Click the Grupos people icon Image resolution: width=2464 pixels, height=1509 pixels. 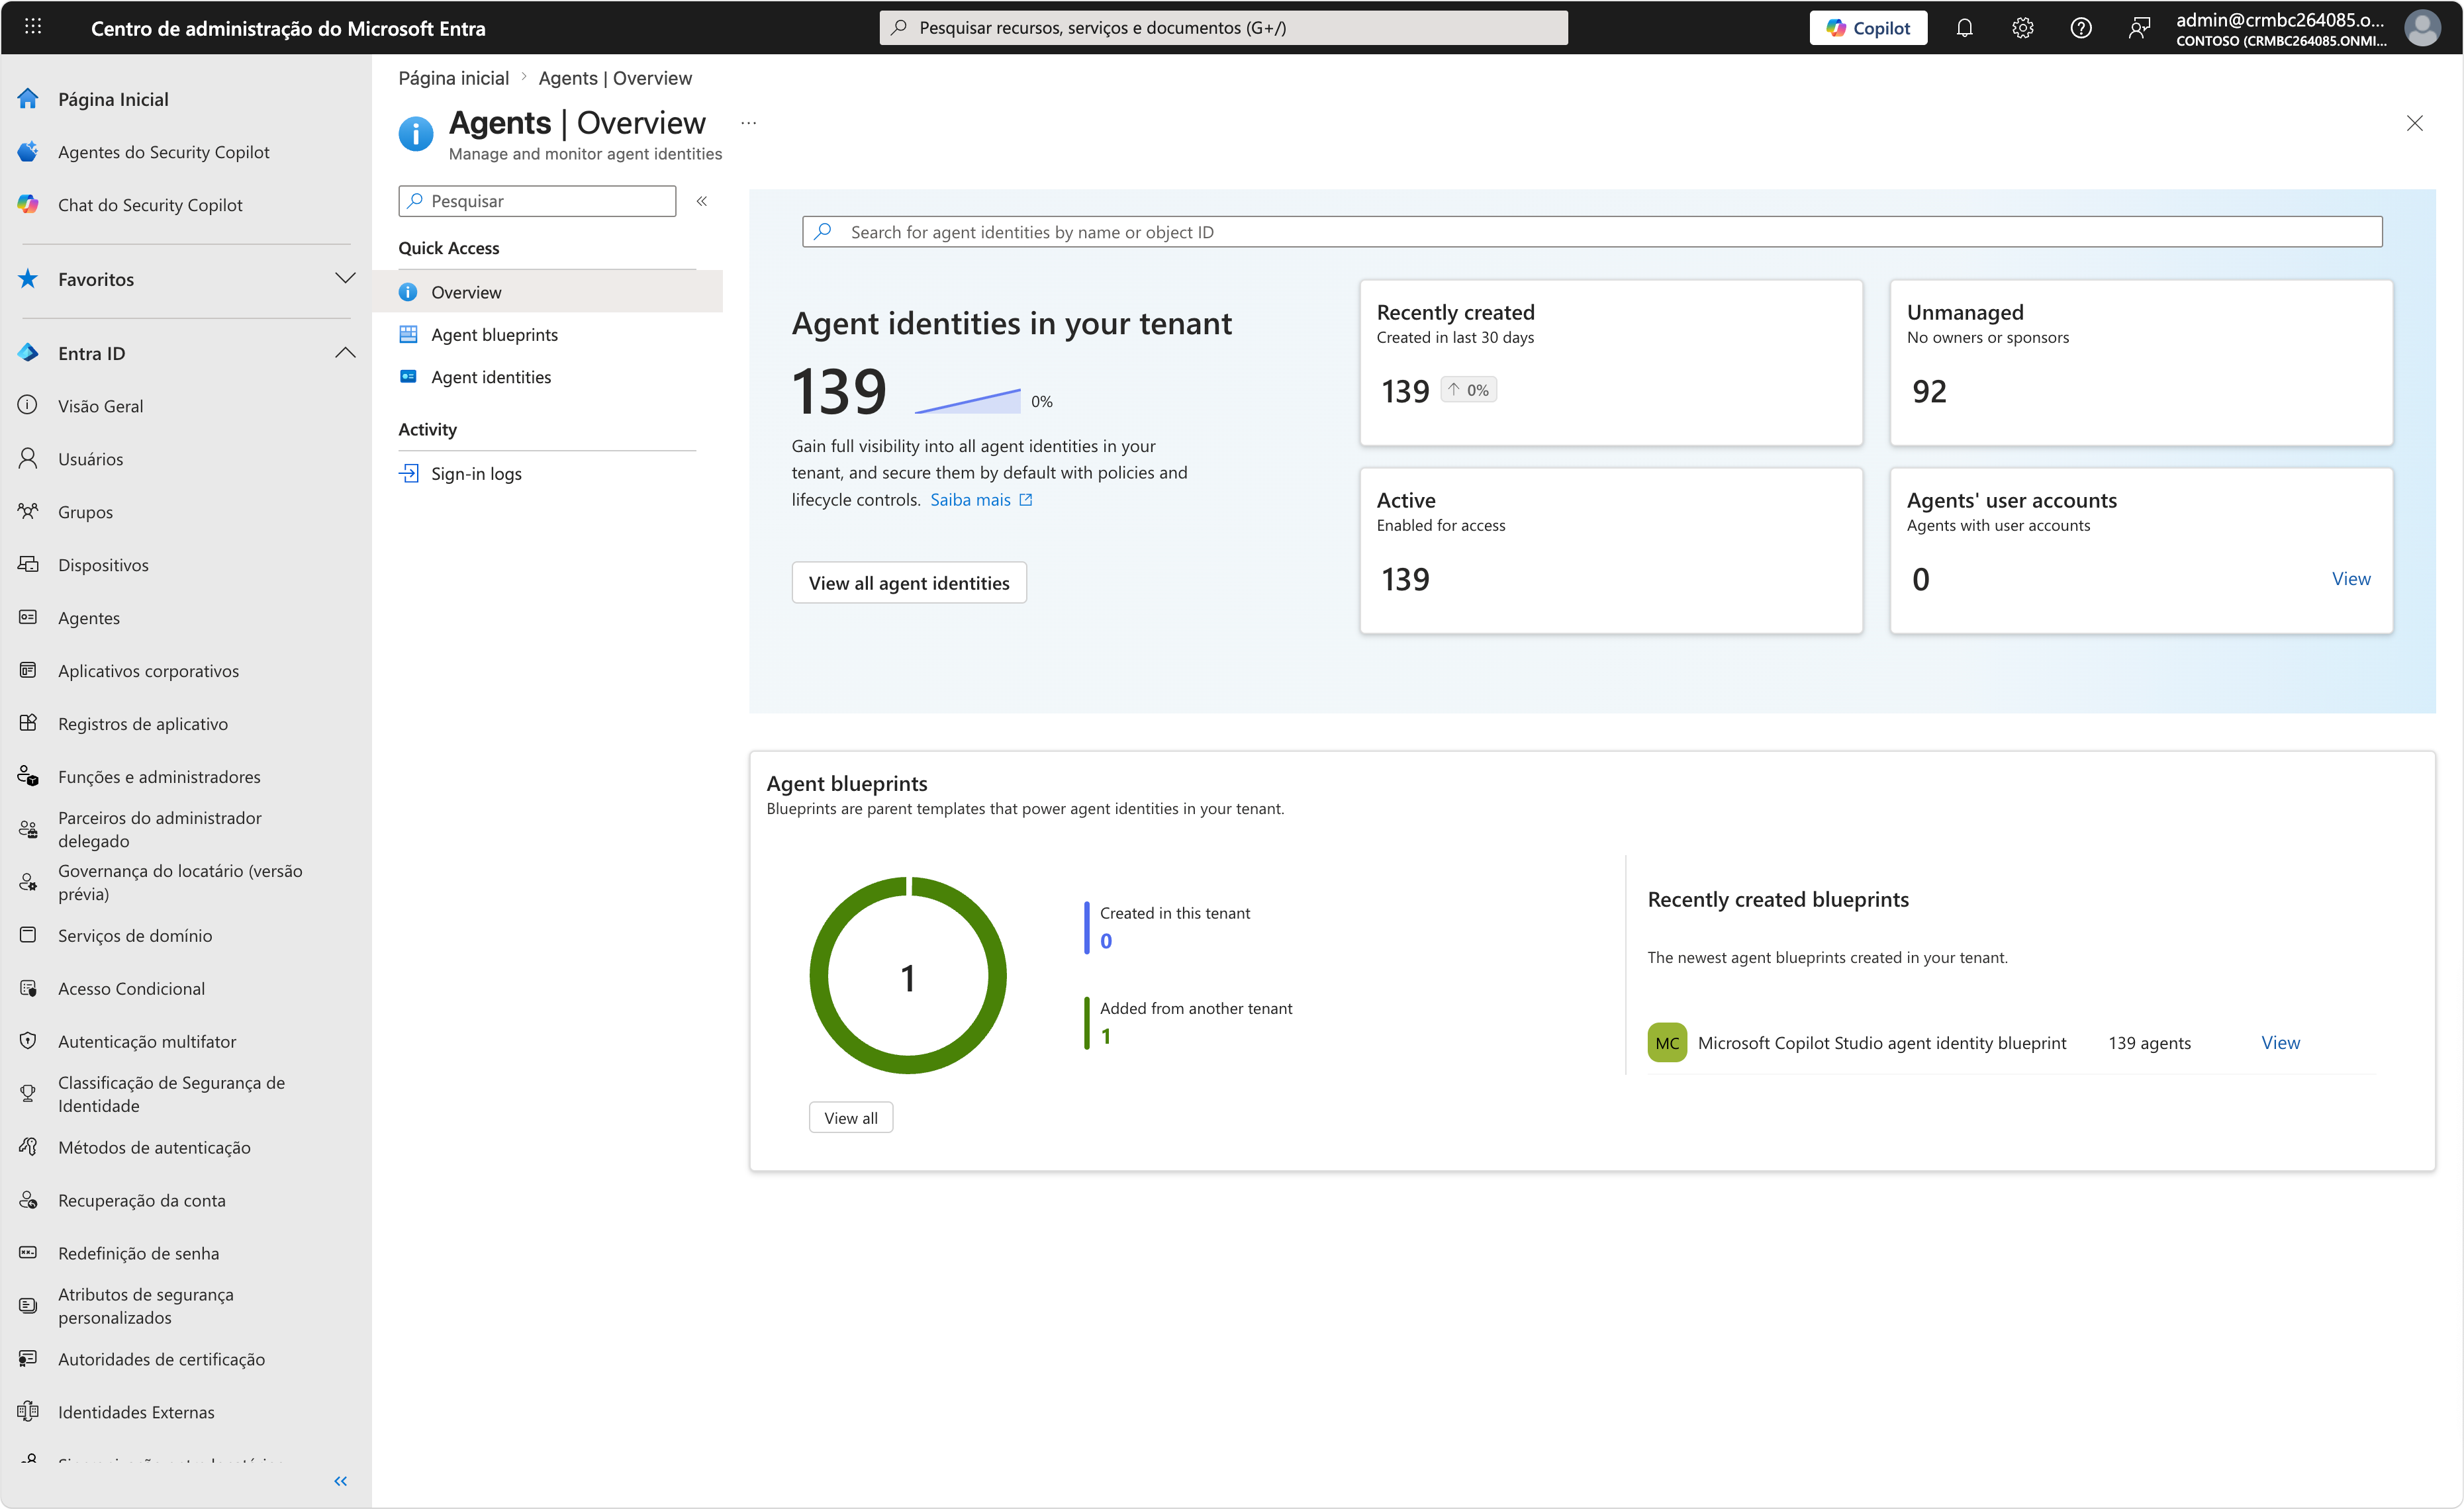point(28,511)
